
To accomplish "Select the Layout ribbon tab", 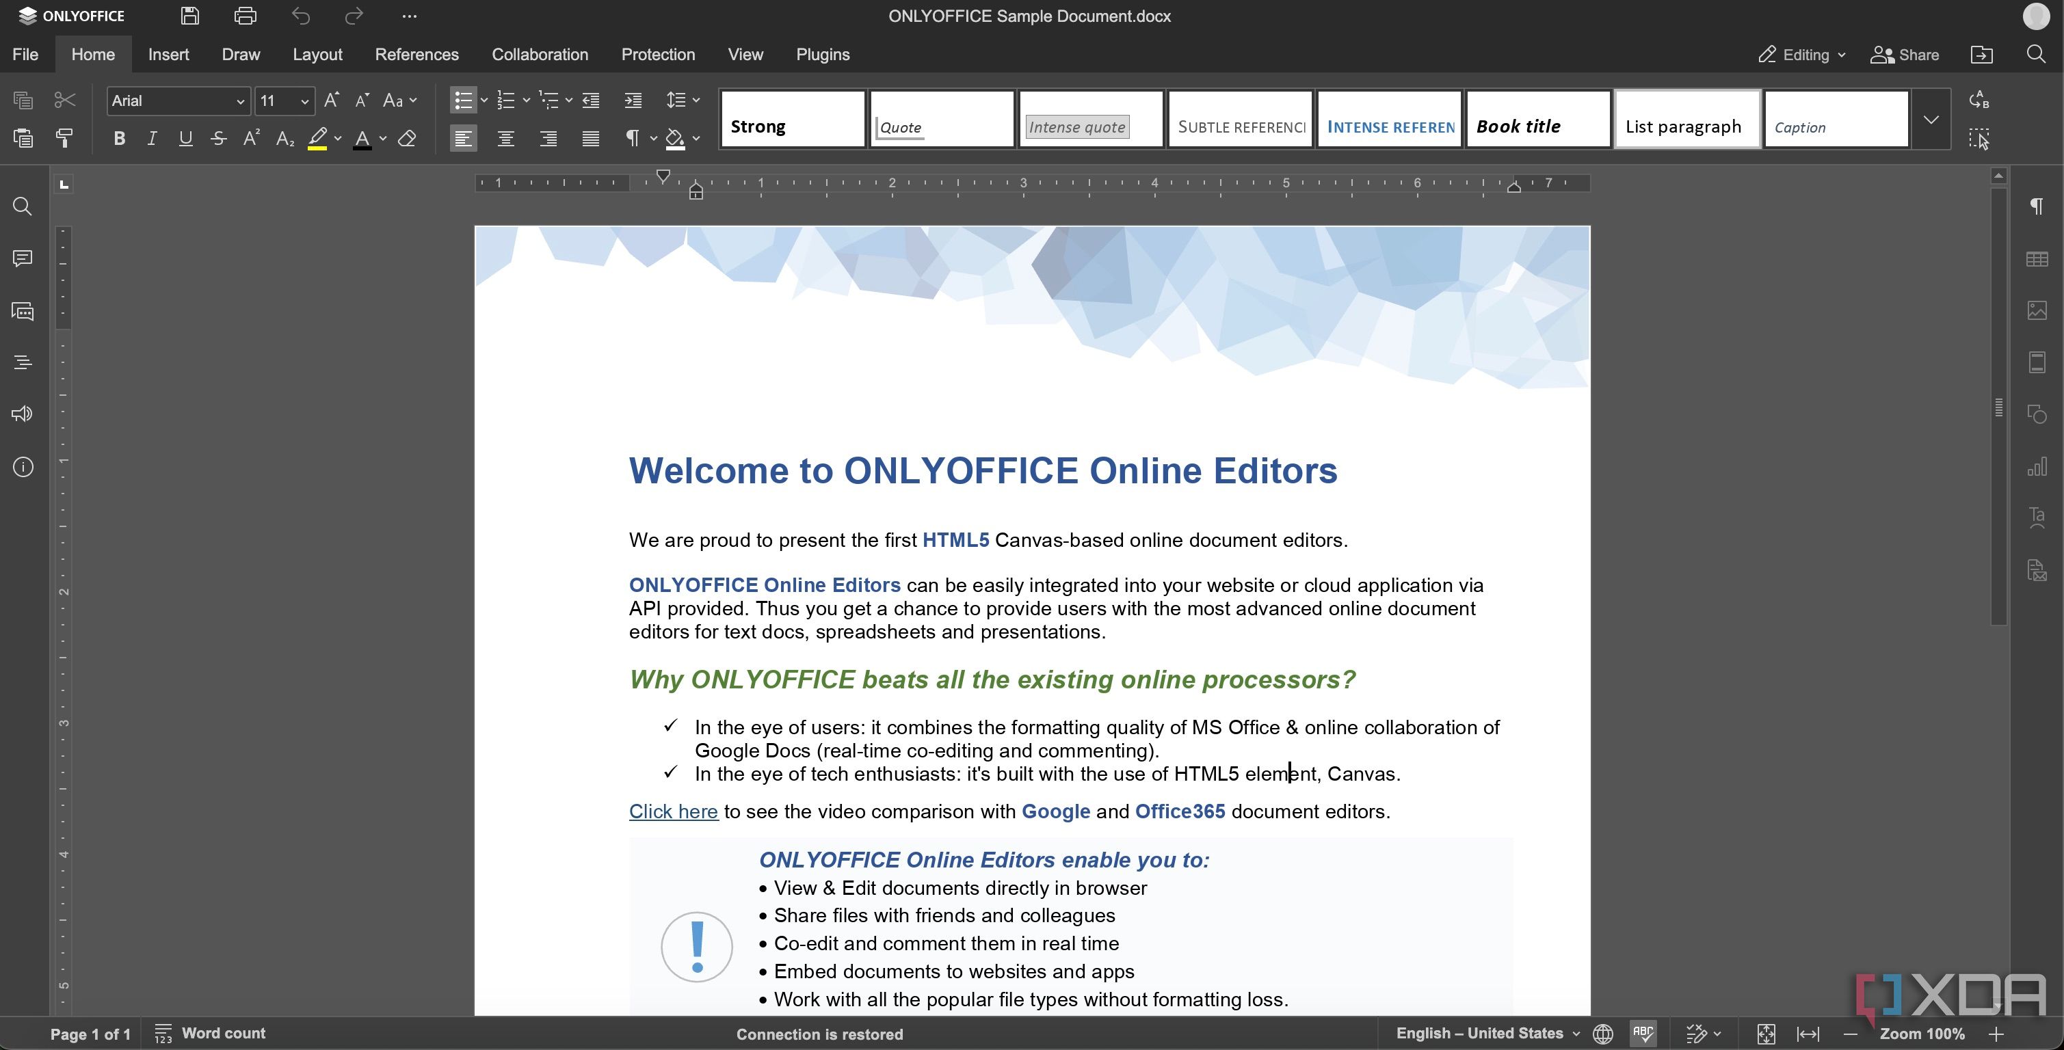I will (317, 55).
